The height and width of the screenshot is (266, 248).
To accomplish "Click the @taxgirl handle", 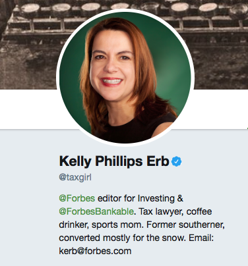I will (x=75, y=177).
